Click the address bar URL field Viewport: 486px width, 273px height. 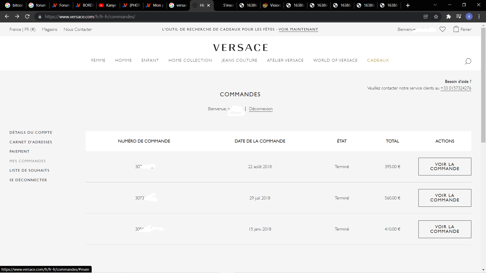228,17
